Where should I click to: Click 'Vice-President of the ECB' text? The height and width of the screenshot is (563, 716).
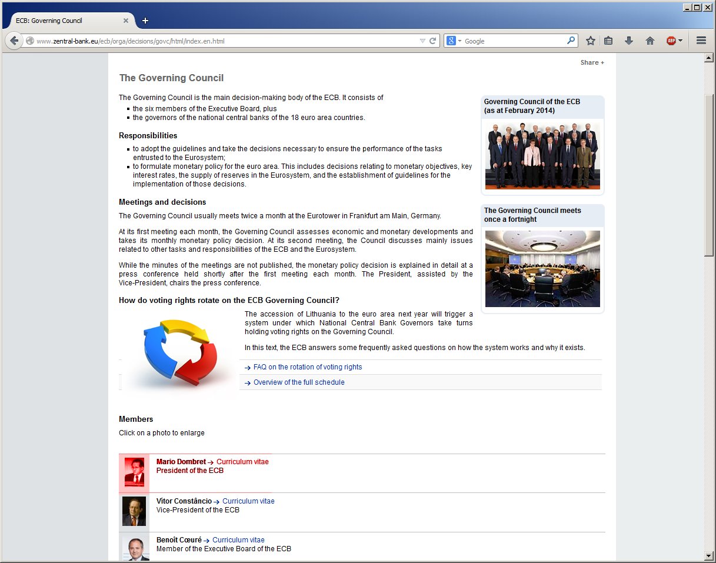pos(198,510)
